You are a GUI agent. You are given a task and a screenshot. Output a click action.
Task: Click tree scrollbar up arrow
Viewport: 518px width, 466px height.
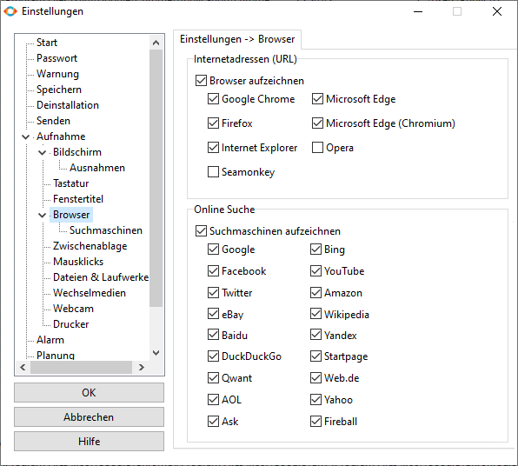156,43
